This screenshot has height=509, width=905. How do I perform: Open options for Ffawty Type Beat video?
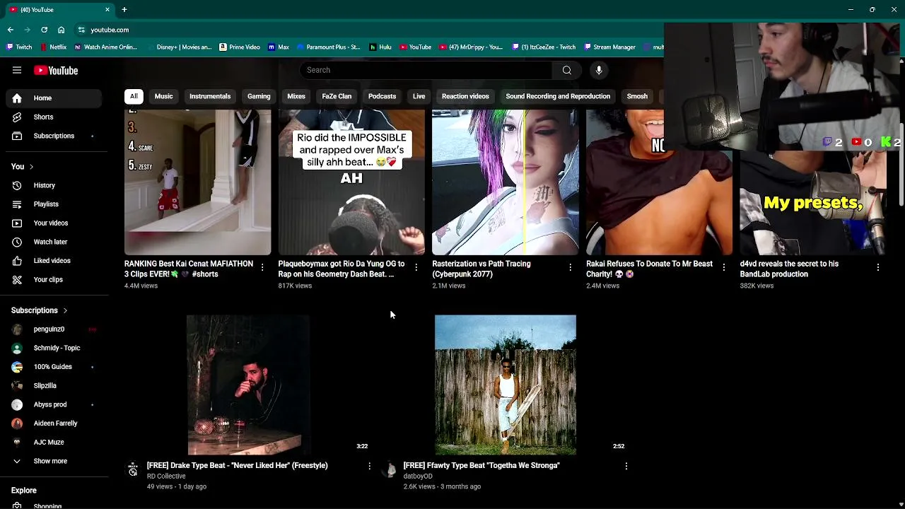point(626,466)
